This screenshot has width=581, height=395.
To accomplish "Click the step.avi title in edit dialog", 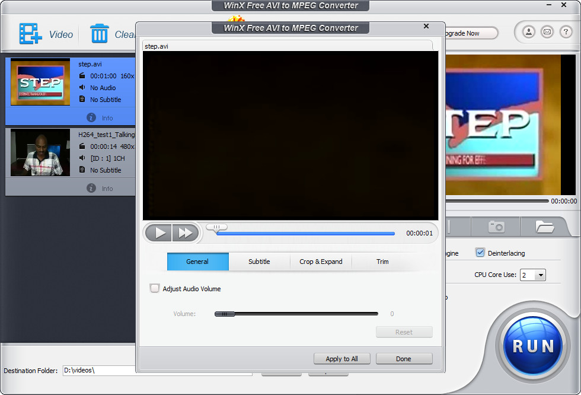I will [157, 46].
